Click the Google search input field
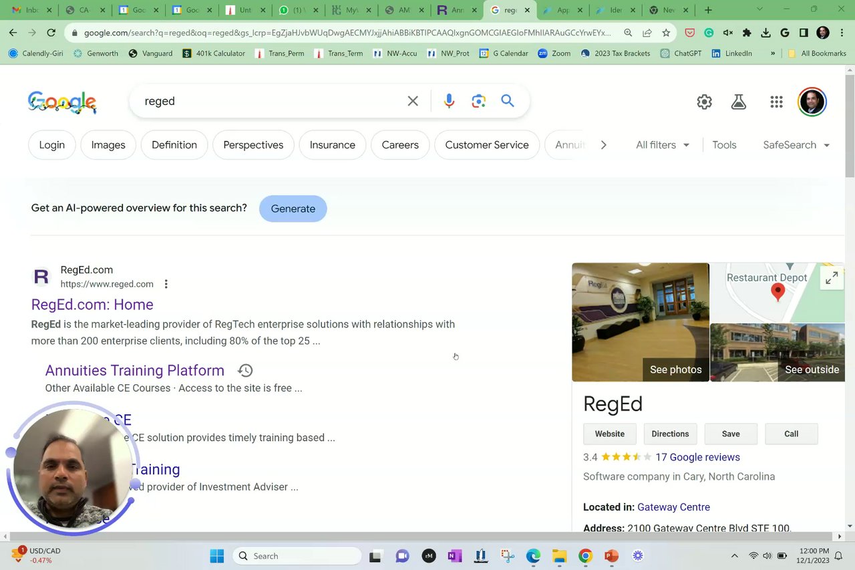 (x=271, y=101)
